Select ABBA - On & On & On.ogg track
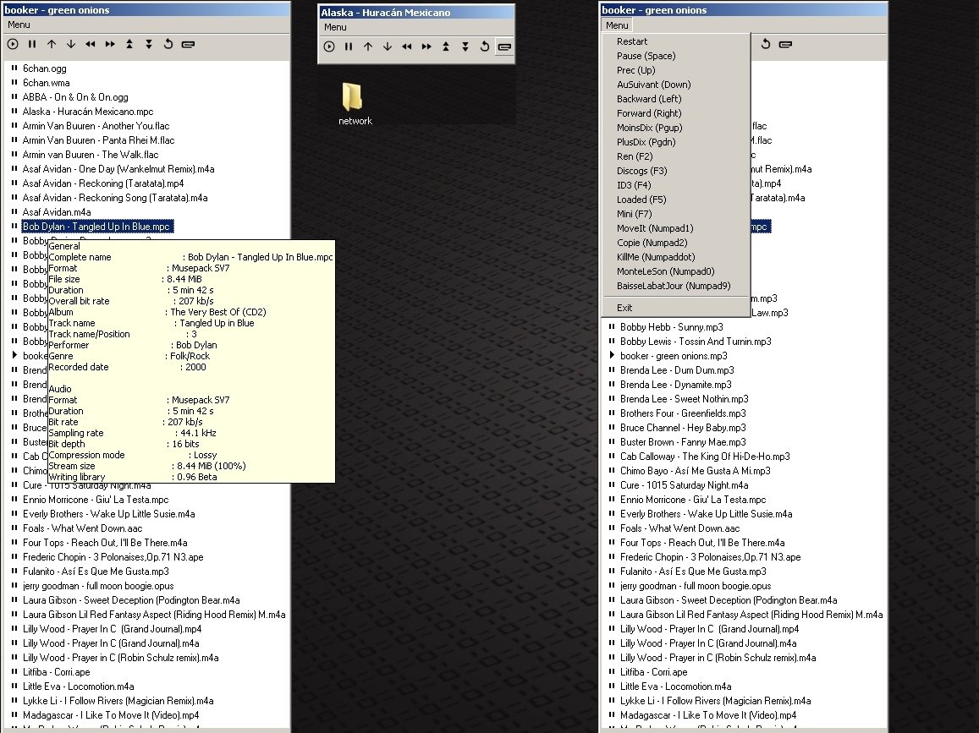The height and width of the screenshot is (733, 979). (75, 97)
